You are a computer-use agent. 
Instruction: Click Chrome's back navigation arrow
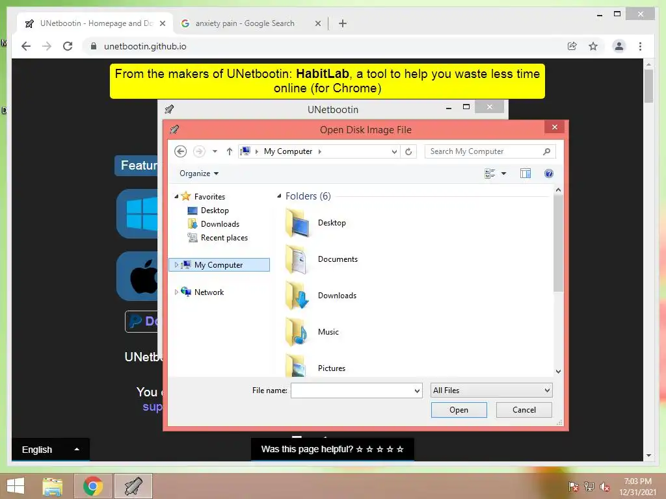(26, 46)
